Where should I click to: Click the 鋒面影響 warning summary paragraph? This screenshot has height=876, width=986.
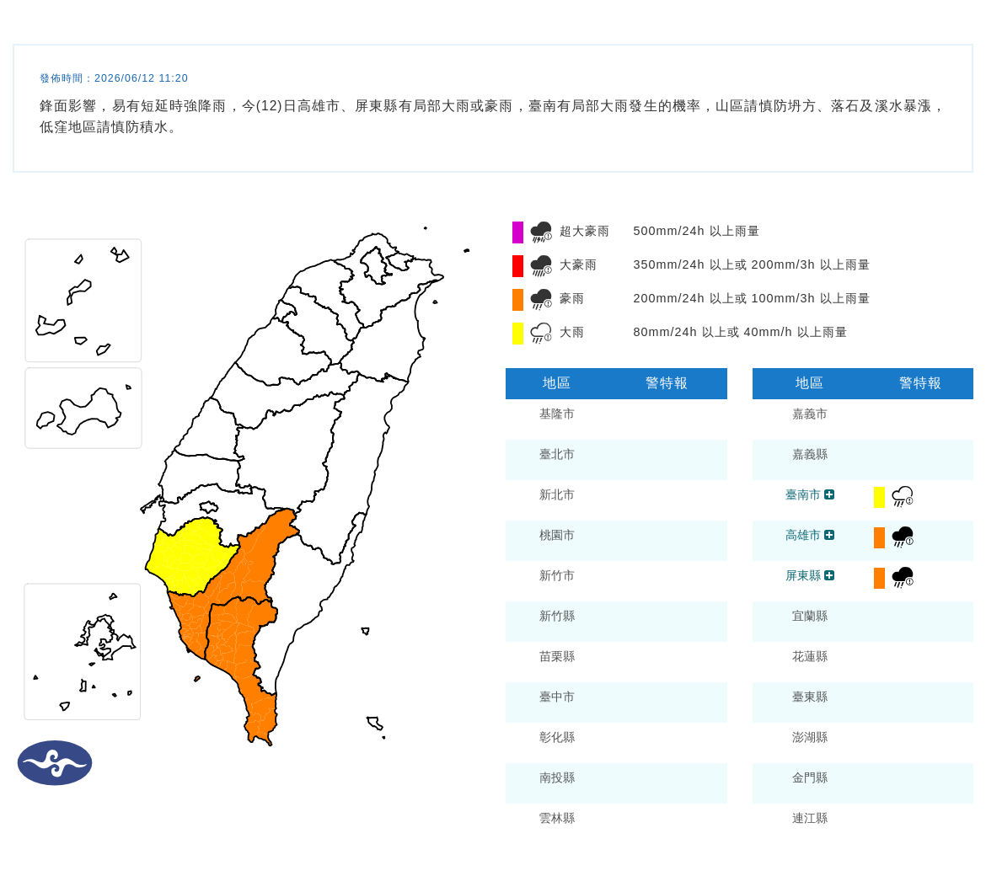click(x=492, y=116)
